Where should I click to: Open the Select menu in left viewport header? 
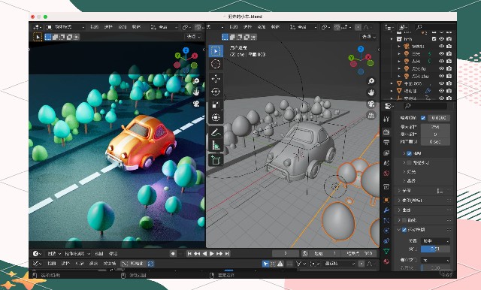(x=108, y=27)
